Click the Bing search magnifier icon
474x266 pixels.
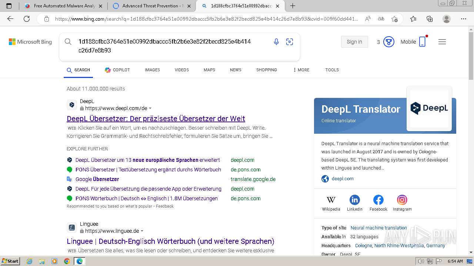tap(68, 42)
